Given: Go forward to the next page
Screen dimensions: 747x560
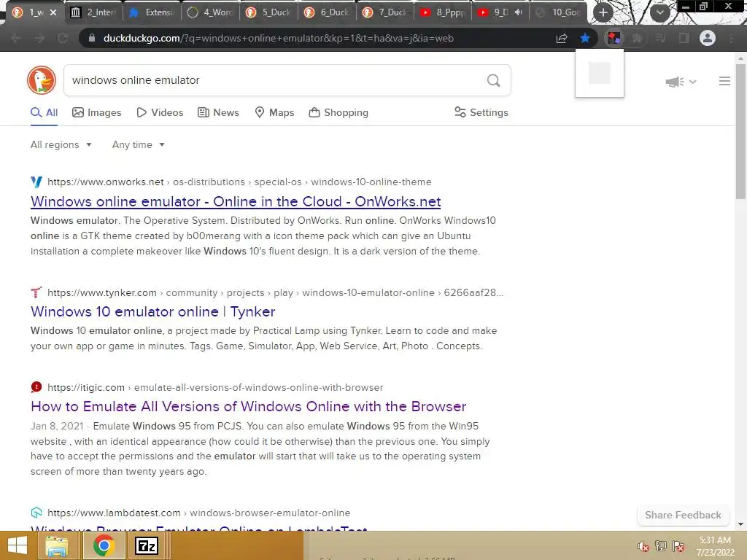Looking at the screenshot, I should (x=39, y=38).
